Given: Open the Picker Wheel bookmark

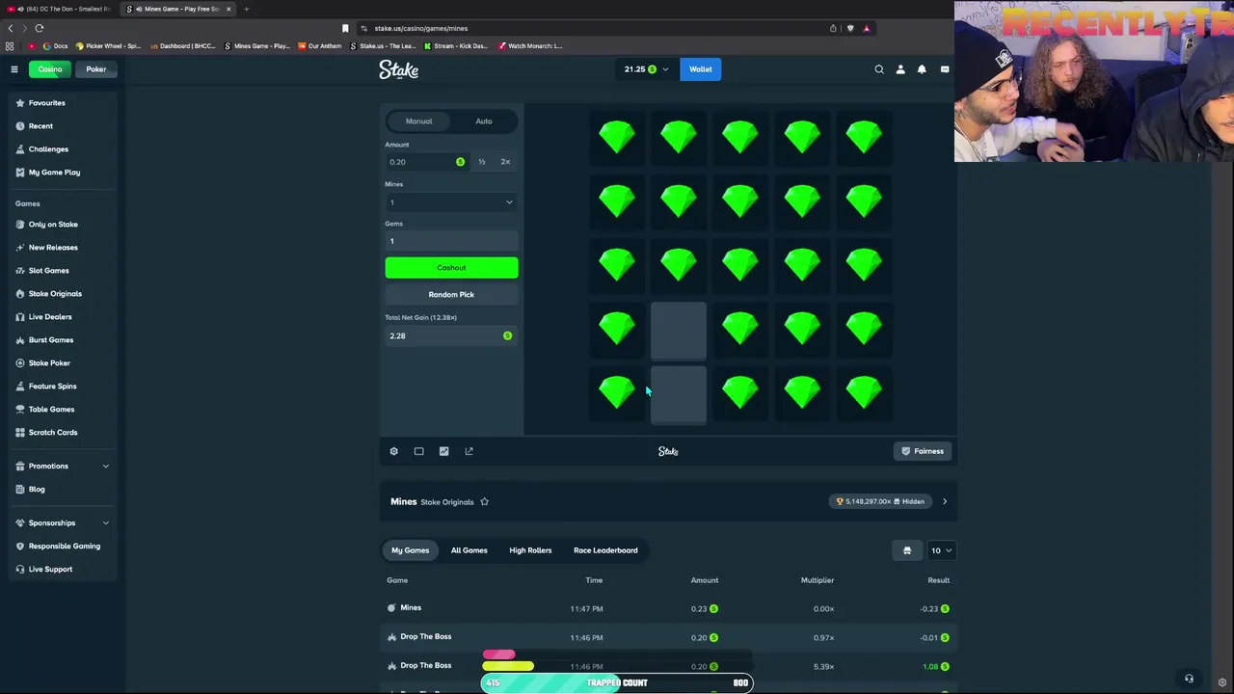Looking at the screenshot, I should point(108,45).
